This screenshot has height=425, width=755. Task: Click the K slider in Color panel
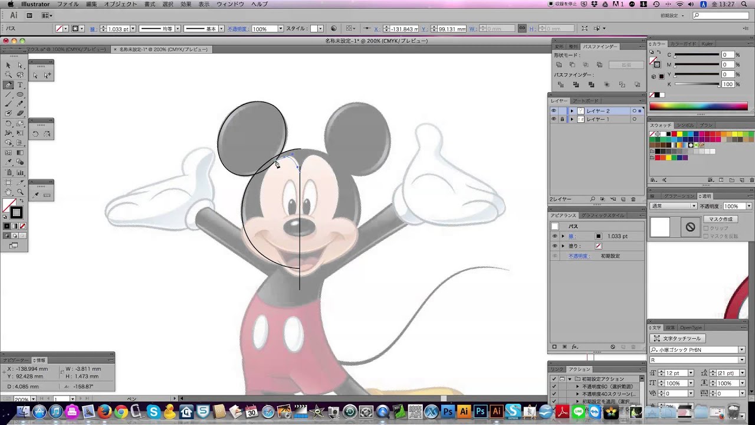pyautogui.click(x=697, y=84)
